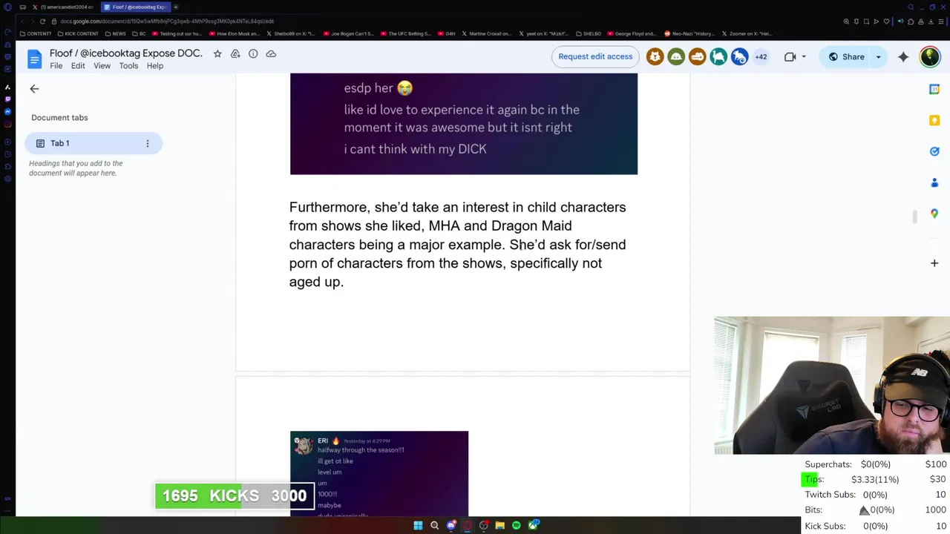Viewport: 950px width, 534px height.
Task: Open Contacts from the side panel
Action: coord(934,182)
